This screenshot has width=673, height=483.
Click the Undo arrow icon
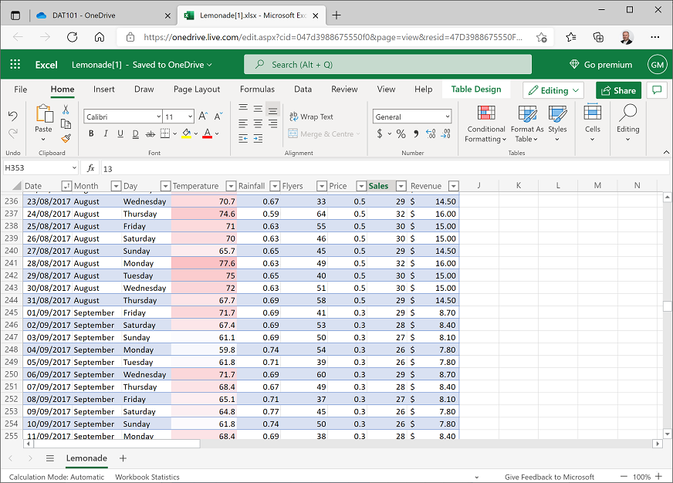13,117
